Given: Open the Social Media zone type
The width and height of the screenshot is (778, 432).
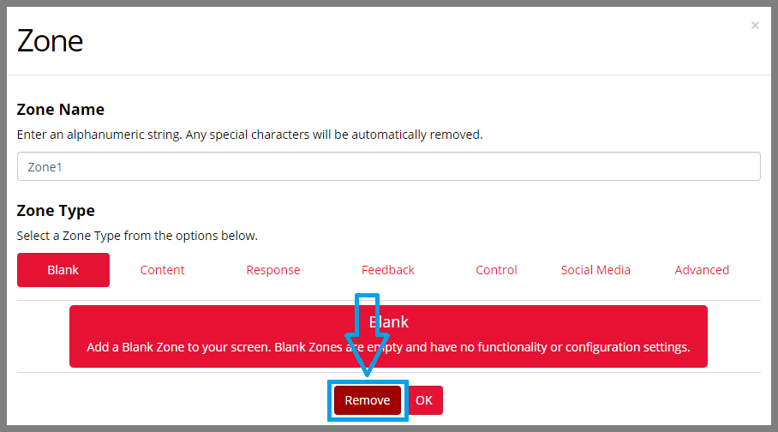Looking at the screenshot, I should [595, 270].
